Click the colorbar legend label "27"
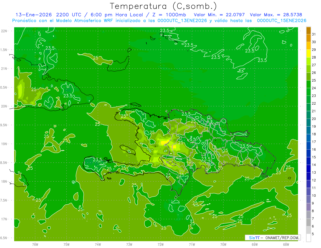321x248 pixels. tap(314, 65)
